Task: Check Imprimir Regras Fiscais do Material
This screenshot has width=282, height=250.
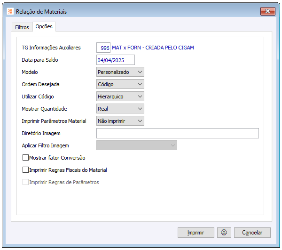Action: click(25, 170)
